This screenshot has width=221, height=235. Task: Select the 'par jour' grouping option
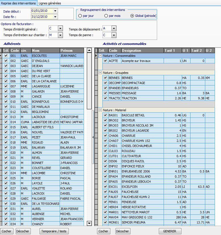pyautogui.click(x=80, y=16)
